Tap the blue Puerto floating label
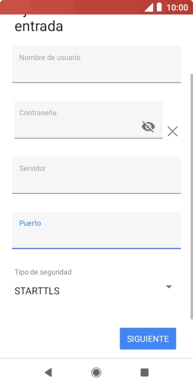This screenshot has height=387, width=193. coord(30,223)
